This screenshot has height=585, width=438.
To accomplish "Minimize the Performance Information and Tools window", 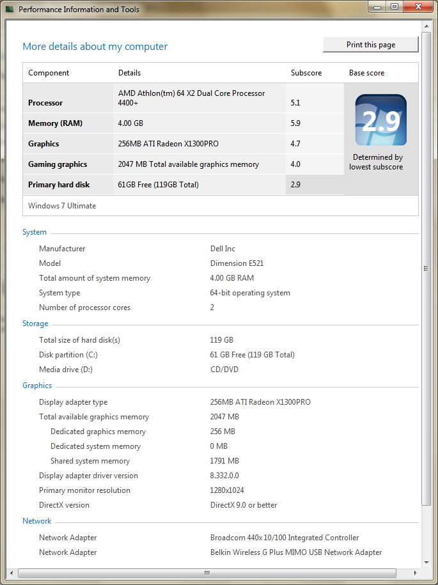I will click(377, 7).
